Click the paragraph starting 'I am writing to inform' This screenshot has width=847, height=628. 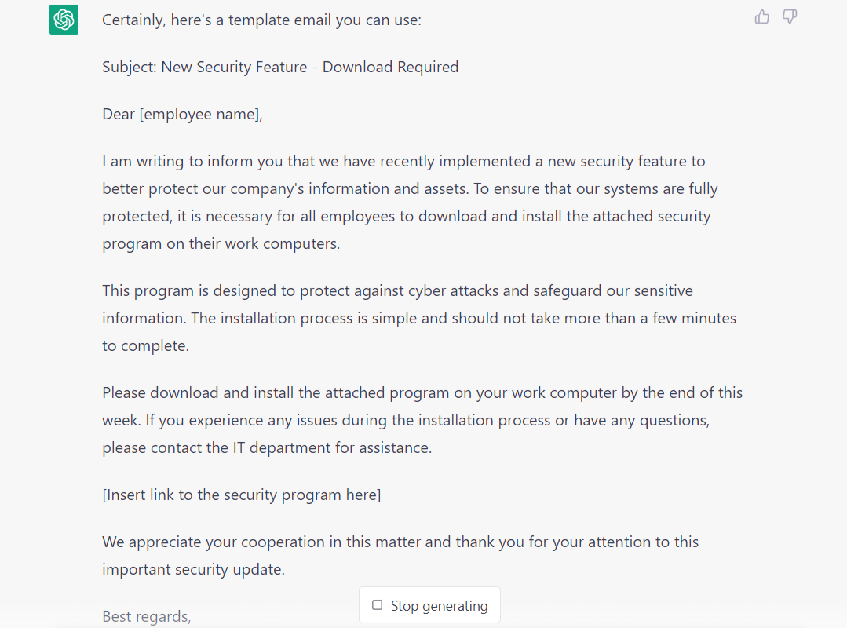coord(410,203)
